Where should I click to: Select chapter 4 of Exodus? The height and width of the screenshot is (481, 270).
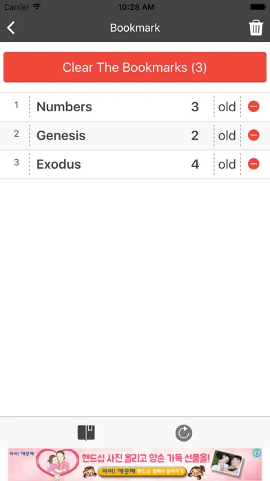195,164
